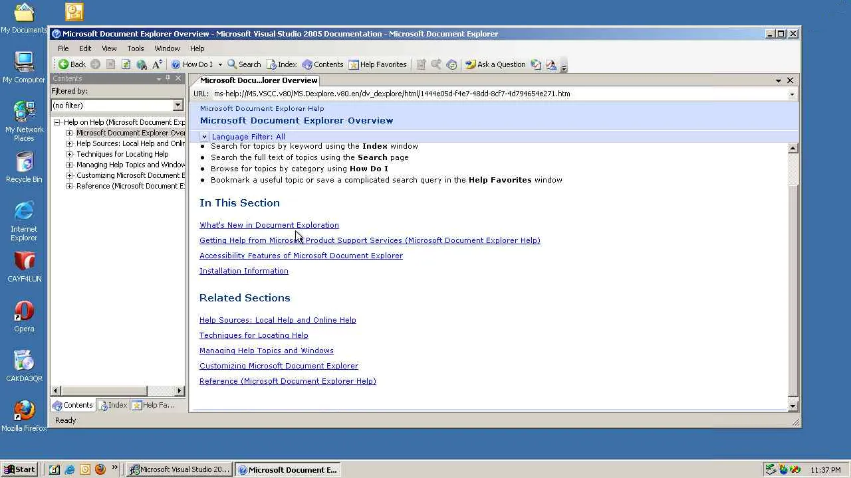
Task: Open the View menu
Action: pos(109,48)
